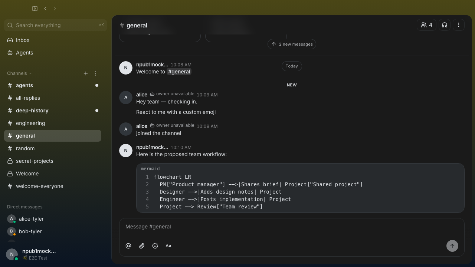
Task: Switch to the deep-history channel
Action: [x=53, y=111]
